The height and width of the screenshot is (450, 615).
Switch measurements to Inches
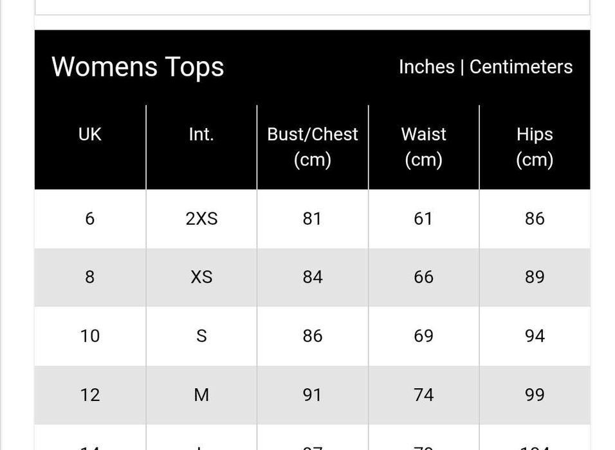pyautogui.click(x=426, y=67)
